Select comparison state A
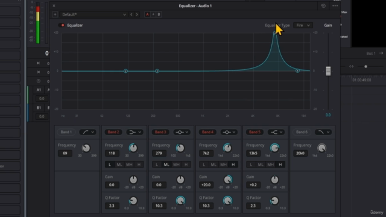 tap(147, 14)
